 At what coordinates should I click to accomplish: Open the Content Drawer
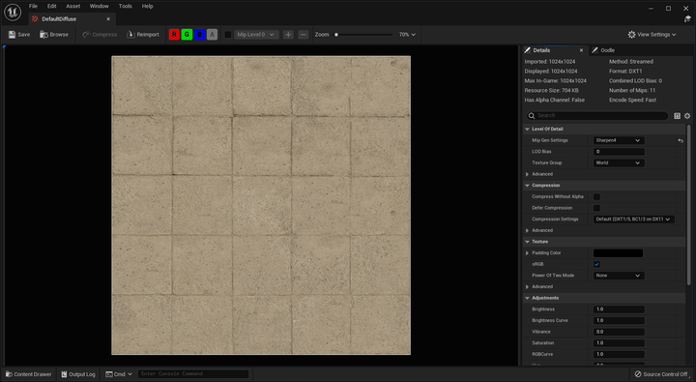(x=29, y=374)
